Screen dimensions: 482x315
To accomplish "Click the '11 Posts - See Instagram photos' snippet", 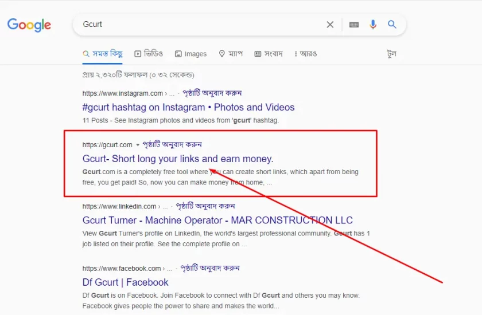I will pyautogui.click(x=181, y=120).
